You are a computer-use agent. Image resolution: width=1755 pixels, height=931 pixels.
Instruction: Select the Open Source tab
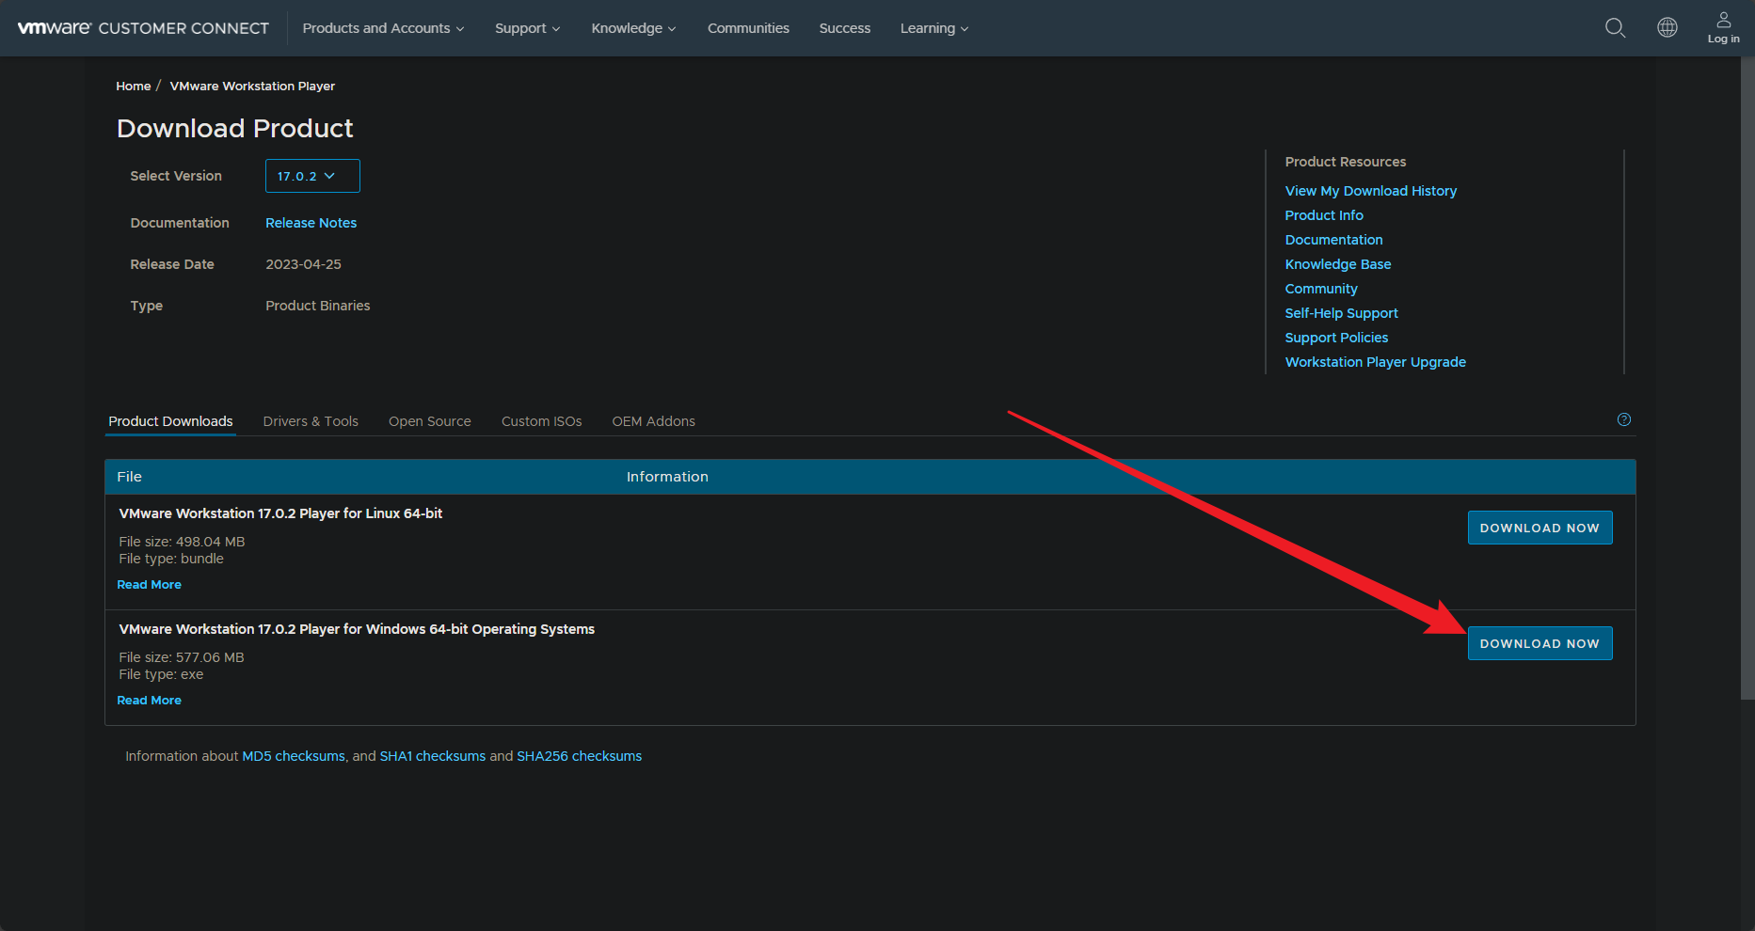tap(429, 421)
